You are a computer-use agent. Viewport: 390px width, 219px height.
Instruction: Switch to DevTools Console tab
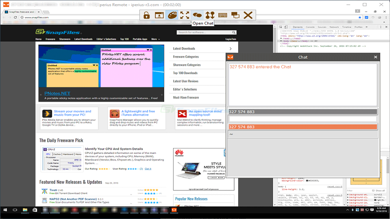(x=310, y=27)
